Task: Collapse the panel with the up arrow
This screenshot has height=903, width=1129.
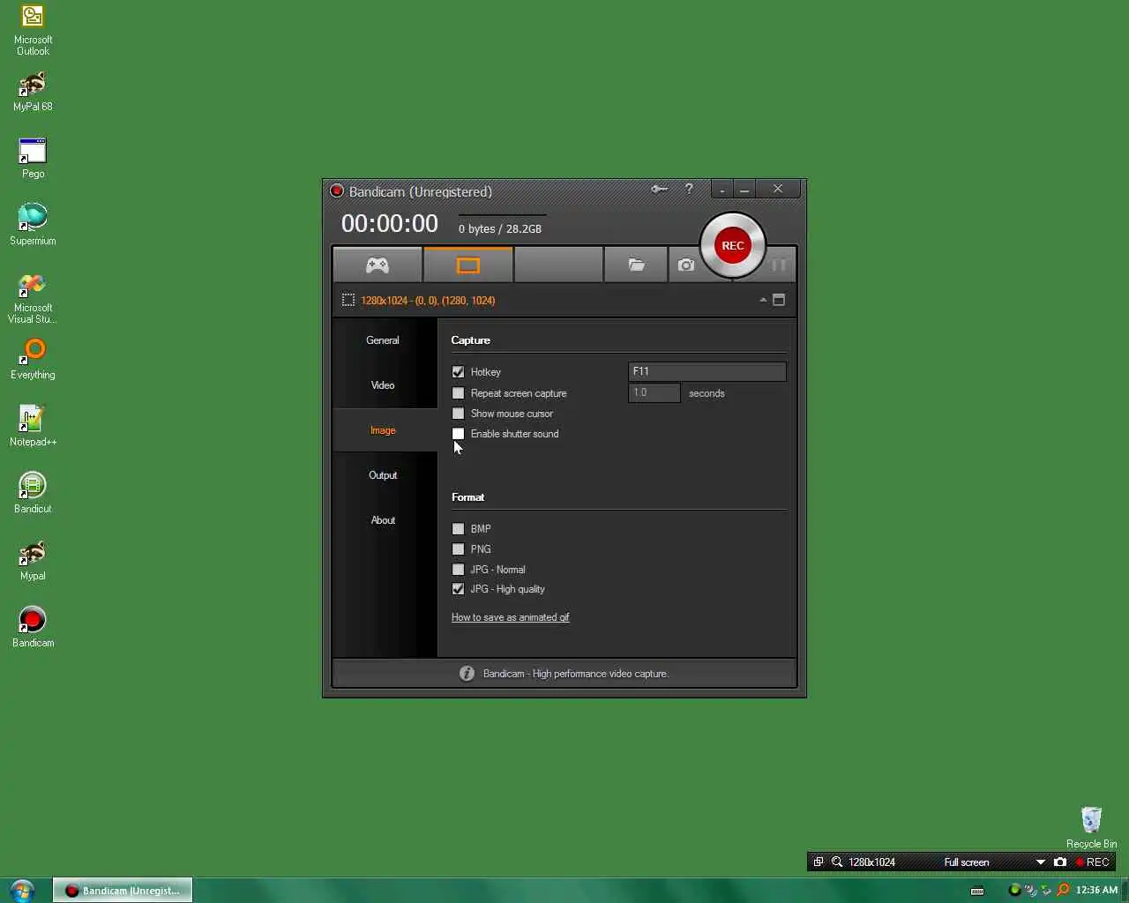Action: pos(763,300)
